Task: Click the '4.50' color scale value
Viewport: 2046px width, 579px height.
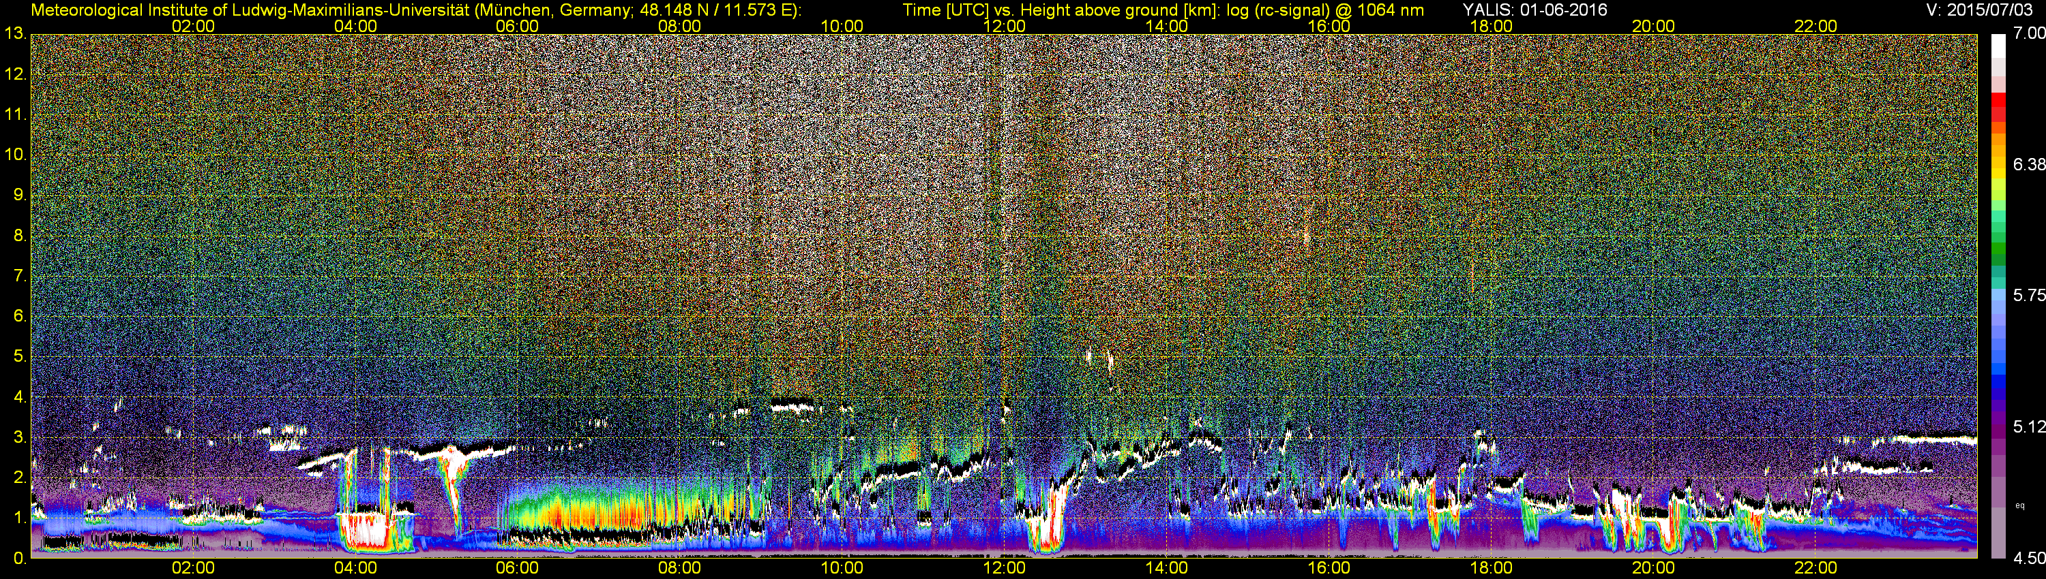Action: click(x=2030, y=559)
